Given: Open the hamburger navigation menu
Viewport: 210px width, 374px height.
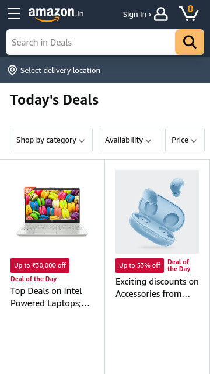Looking at the screenshot, I should coord(14,13).
